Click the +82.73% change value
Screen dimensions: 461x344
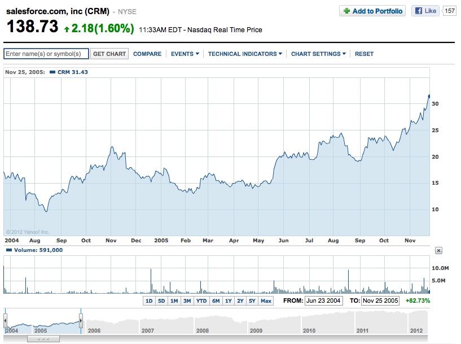pos(418,301)
